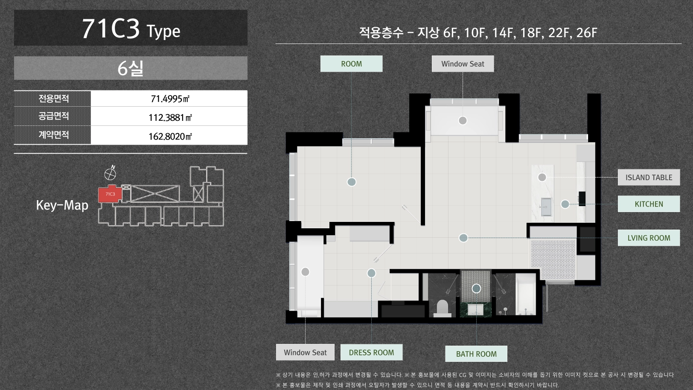693x390 pixels.
Task: Select the red 71C3 unit on Key-Map
Action: click(x=110, y=194)
